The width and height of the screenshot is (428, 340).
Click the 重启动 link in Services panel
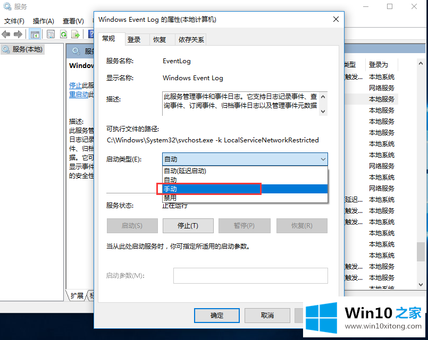[x=79, y=95]
